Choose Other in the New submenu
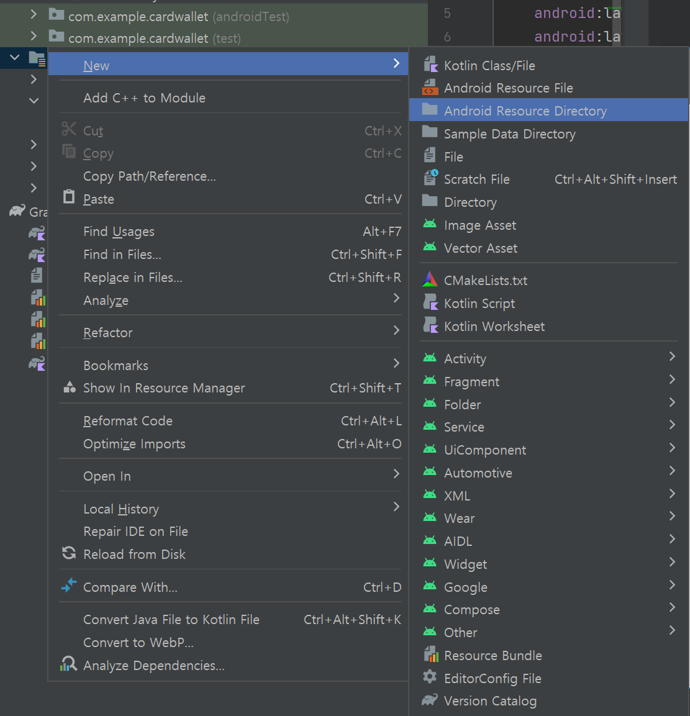 [x=548, y=632]
